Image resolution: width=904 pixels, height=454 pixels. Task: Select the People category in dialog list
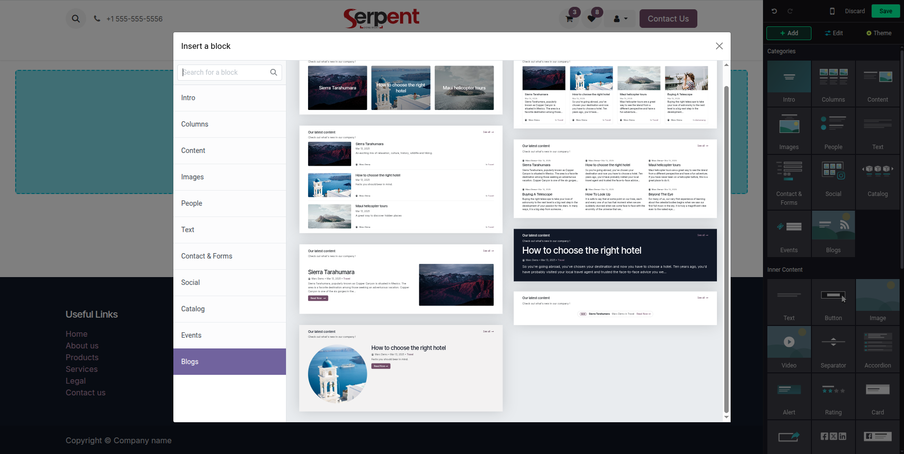230,203
